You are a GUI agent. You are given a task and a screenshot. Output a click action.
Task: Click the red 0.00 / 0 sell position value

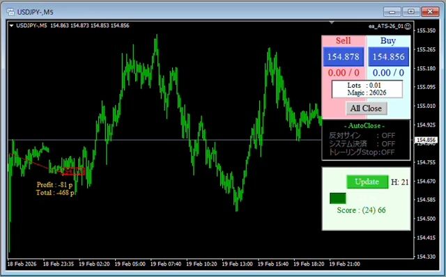click(344, 73)
